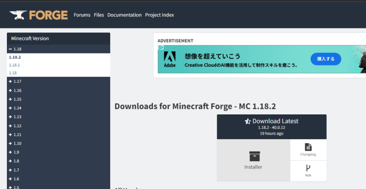Click the 想像を超えていこう ad headline
Viewport: 366px width, 189px height.
tap(212, 56)
